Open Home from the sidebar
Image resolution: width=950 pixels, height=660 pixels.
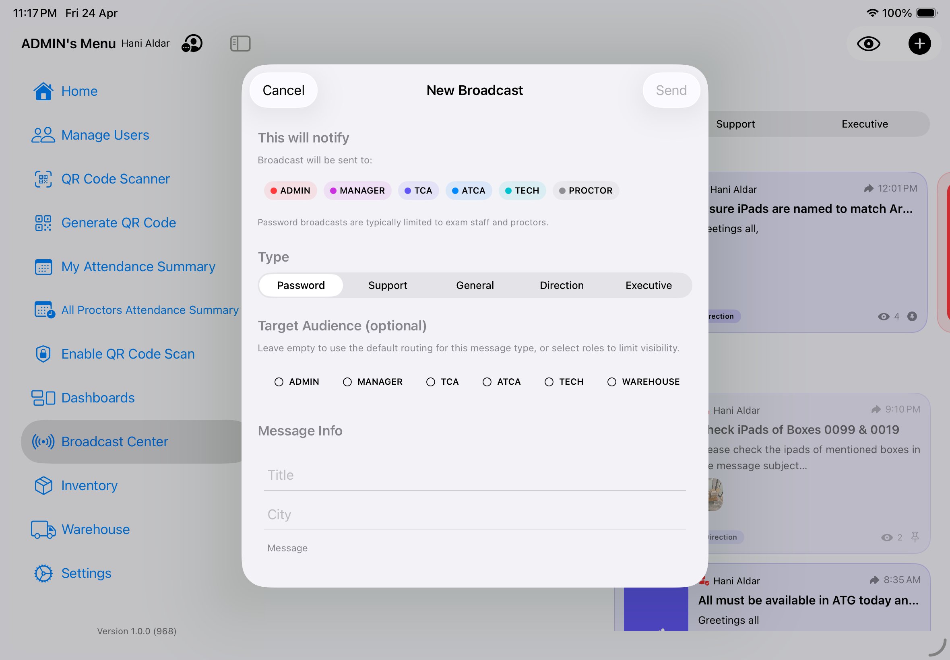[x=78, y=91]
